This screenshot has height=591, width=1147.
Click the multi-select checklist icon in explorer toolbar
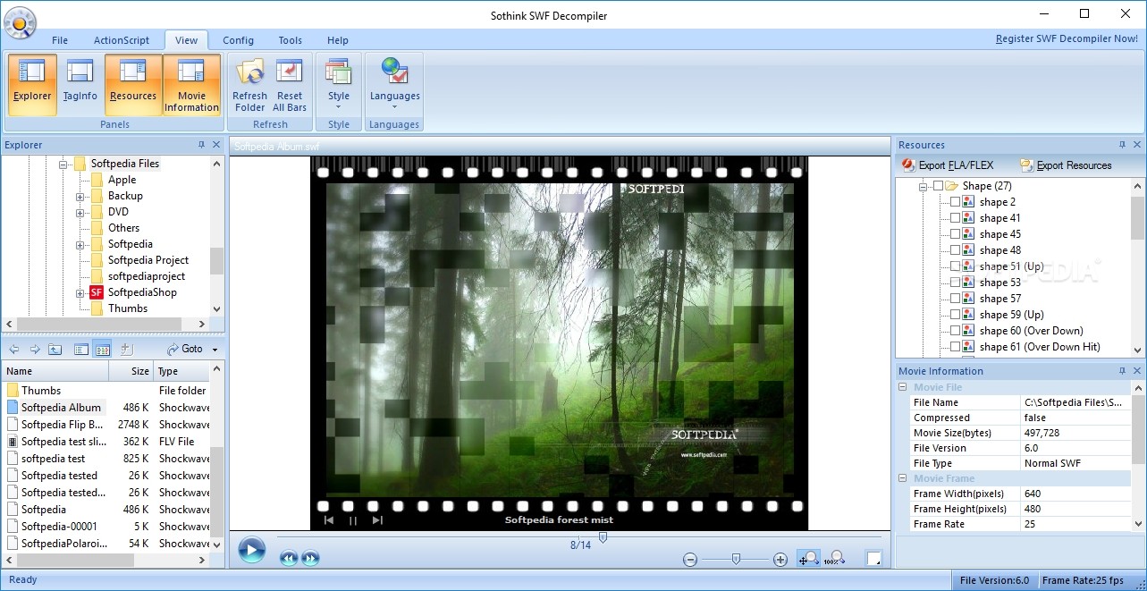pos(126,350)
